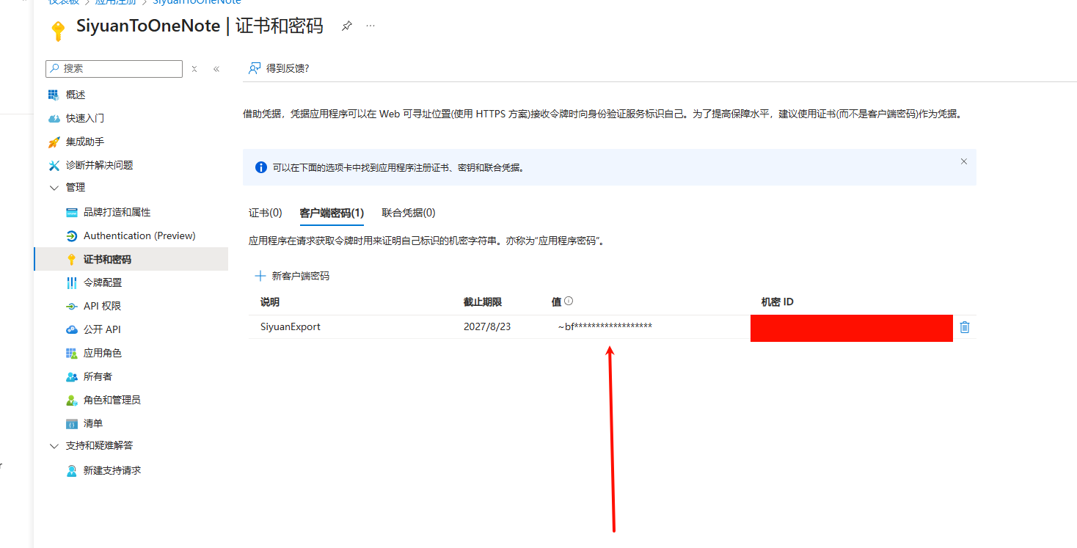Click the 机密 ID column header
Screen dimensions: 1077x548
tap(778, 302)
